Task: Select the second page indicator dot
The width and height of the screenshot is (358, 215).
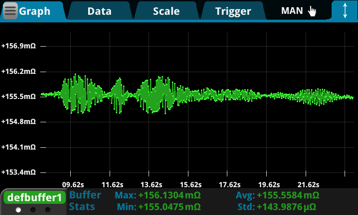Action: [33, 210]
